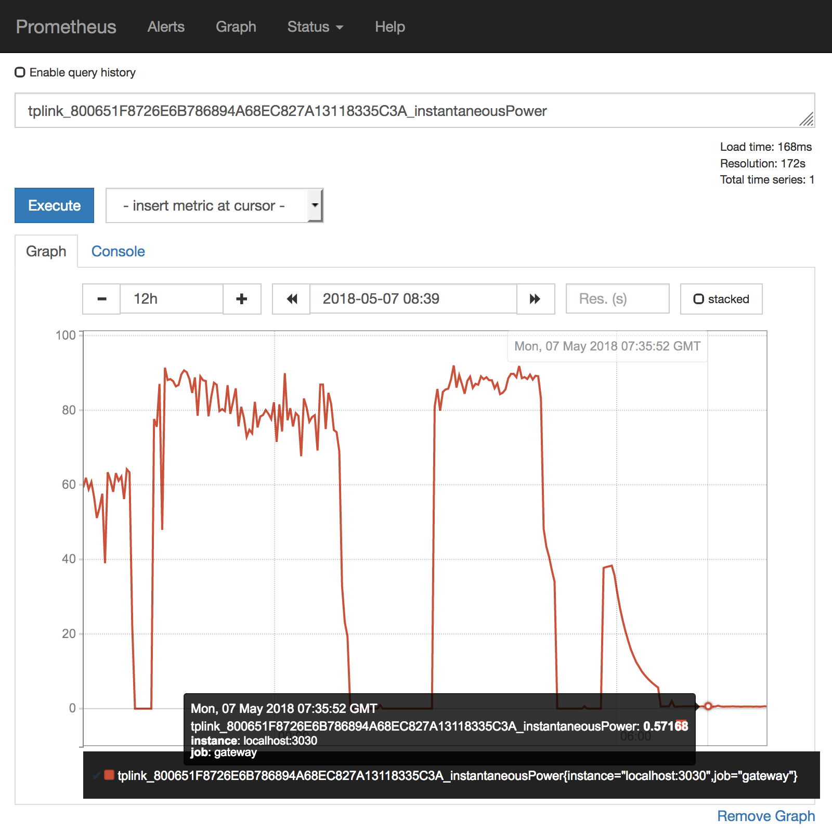The height and width of the screenshot is (832, 832).
Task: Click the query box resize handle
Action: (x=807, y=120)
